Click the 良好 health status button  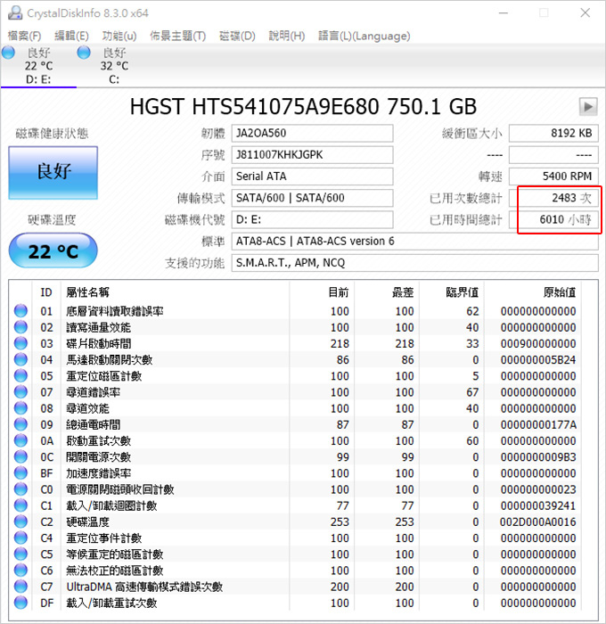click(x=53, y=173)
